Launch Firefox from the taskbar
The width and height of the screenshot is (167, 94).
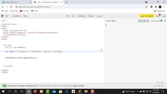pyautogui.click(x=35, y=91)
